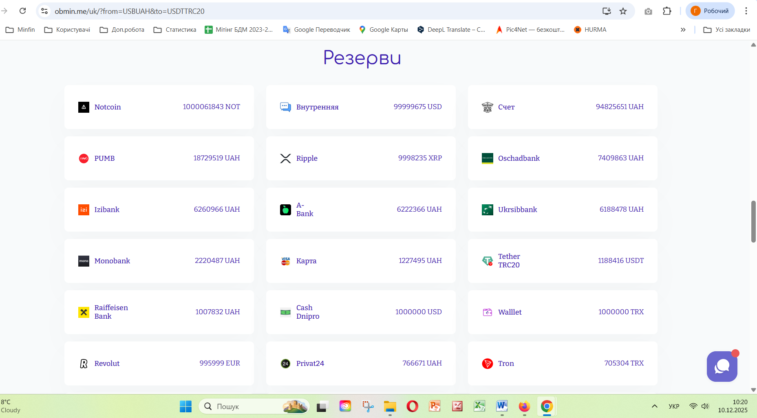Open Excel from the taskbar
This screenshot has height=418, width=757.
(x=479, y=406)
